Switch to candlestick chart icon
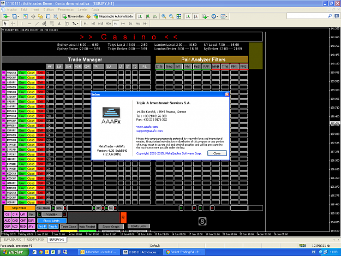Screen dimensions: 341x256 coord(148,16)
